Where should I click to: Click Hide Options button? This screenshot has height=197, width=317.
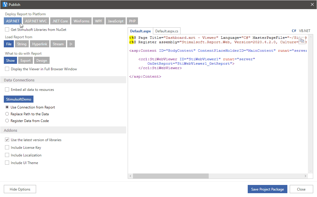20,189
